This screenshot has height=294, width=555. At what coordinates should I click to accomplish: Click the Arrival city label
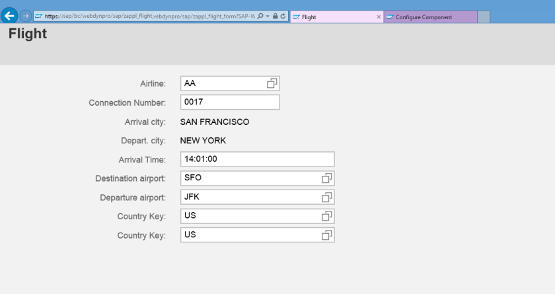point(145,122)
